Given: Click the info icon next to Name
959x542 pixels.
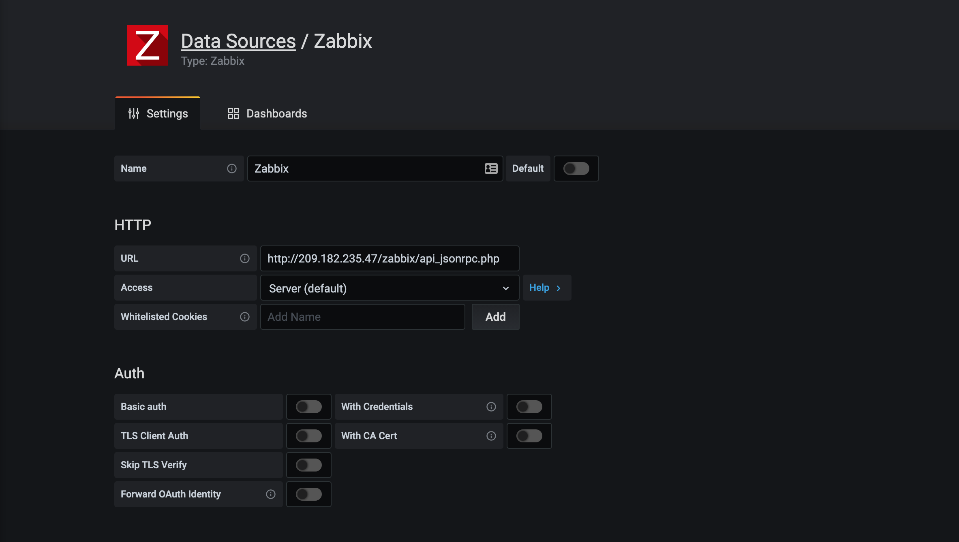Looking at the screenshot, I should click(x=231, y=169).
